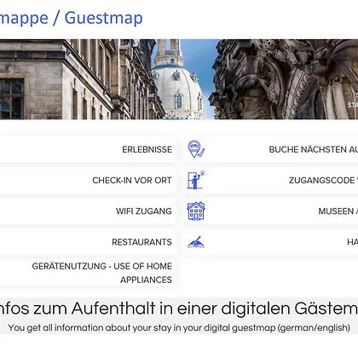358x358 pixels.
Task: Open the WIFI ZUGANG entry
Action: click(87, 211)
